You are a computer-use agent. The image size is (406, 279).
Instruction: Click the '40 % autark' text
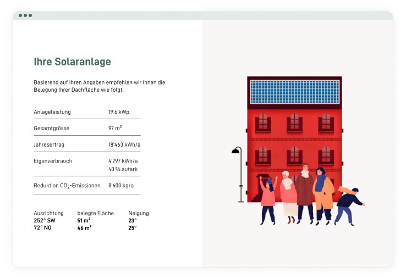[x=123, y=169]
